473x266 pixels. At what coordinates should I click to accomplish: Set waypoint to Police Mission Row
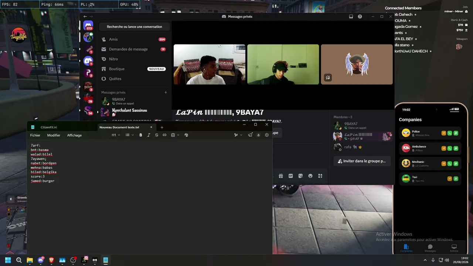point(444,133)
